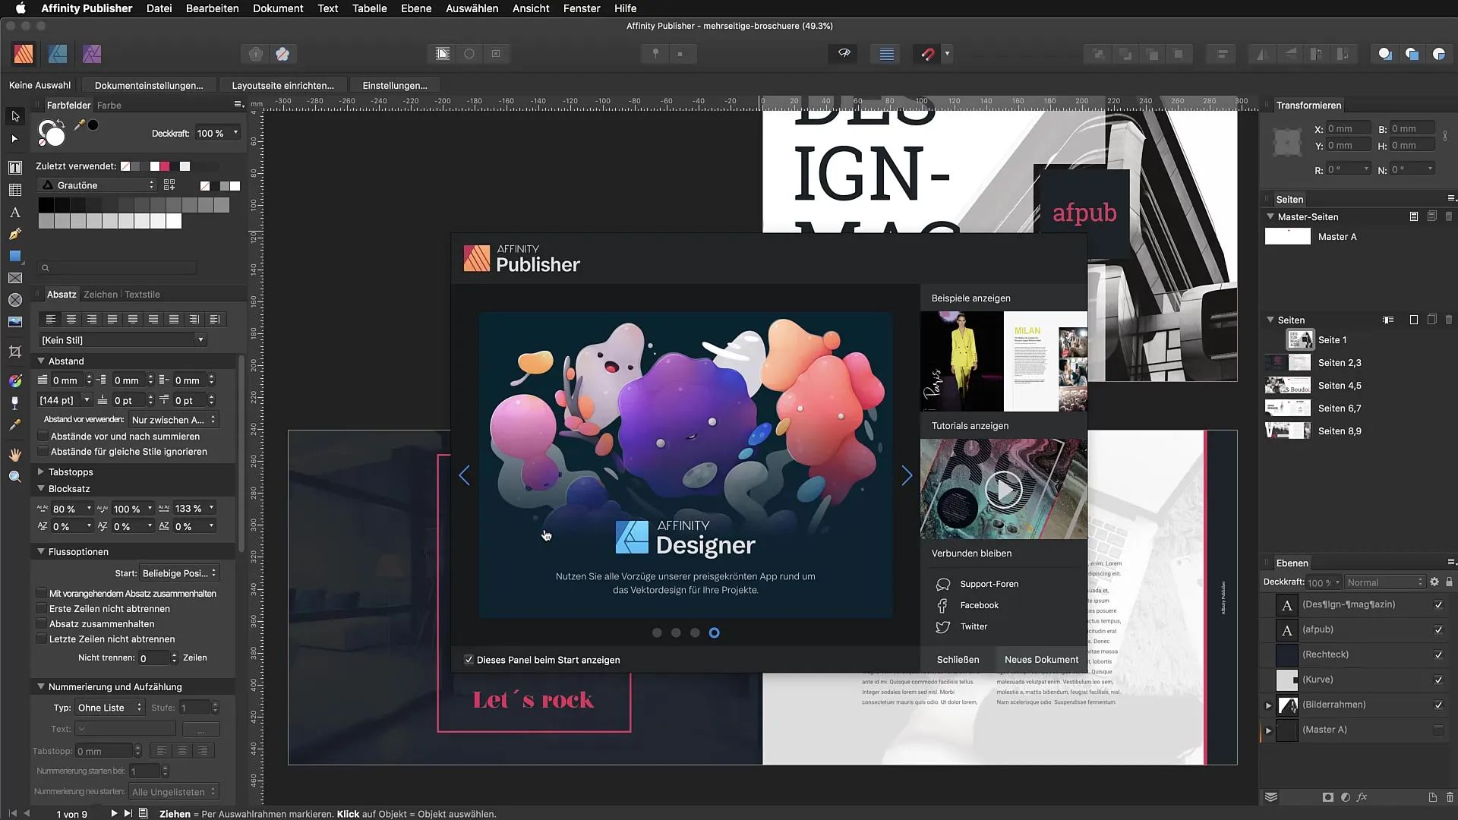Viewport: 1458px width, 820px height.
Task: Switch to the Textstile tab
Action: [x=142, y=295]
